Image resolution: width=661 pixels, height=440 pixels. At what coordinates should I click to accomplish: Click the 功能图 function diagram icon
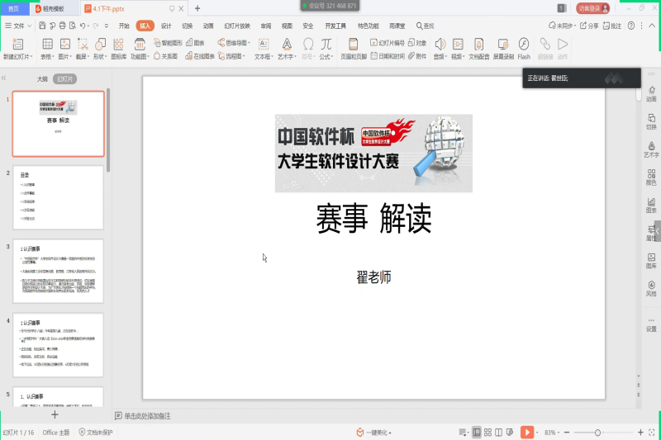click(x=140, y=45)
